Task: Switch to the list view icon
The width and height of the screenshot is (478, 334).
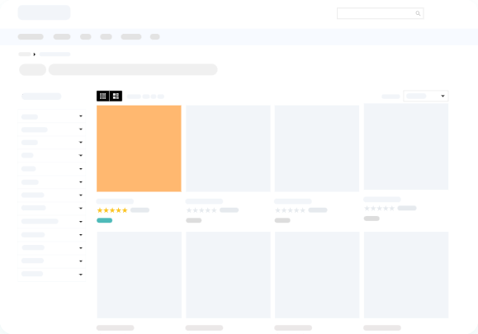Action: click(x=116, y=96)
